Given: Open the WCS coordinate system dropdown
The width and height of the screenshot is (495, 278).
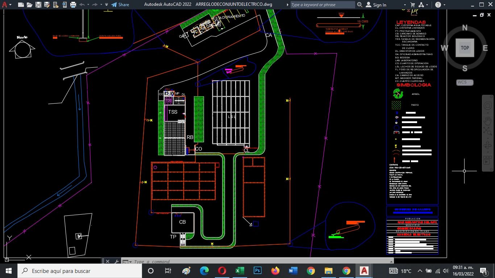Looking at the screenshot, I should (465, 83).
